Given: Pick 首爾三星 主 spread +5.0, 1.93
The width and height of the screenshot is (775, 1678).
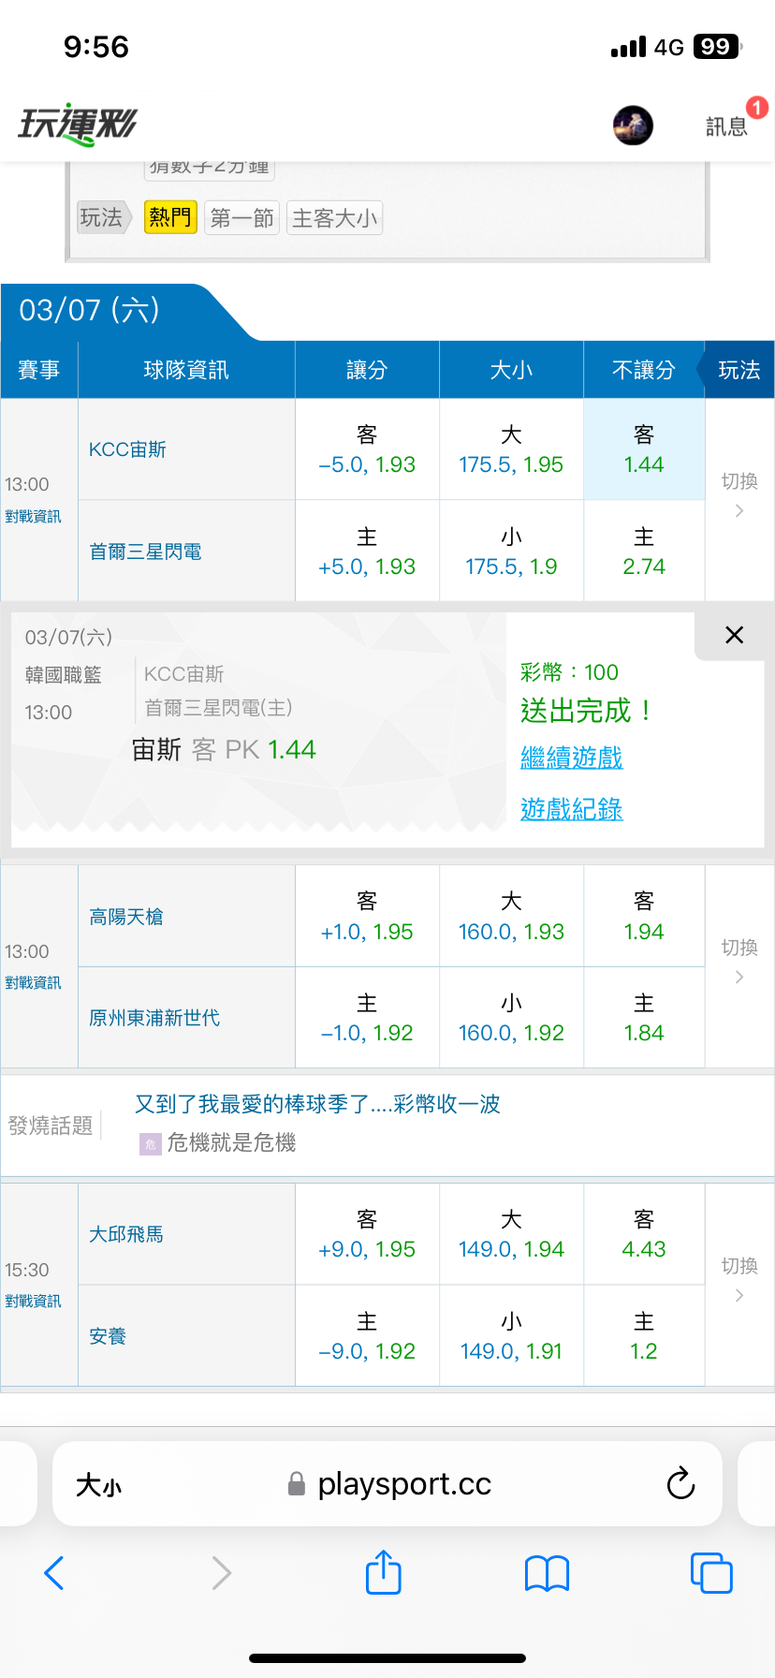Looking at the screenshot, I should (x=367, y=552).
